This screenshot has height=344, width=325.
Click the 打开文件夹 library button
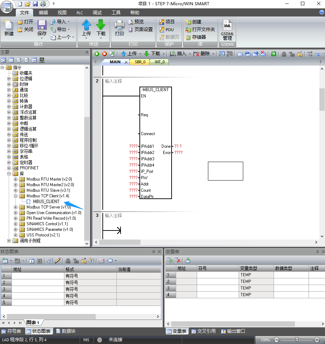tap(200, 30)
